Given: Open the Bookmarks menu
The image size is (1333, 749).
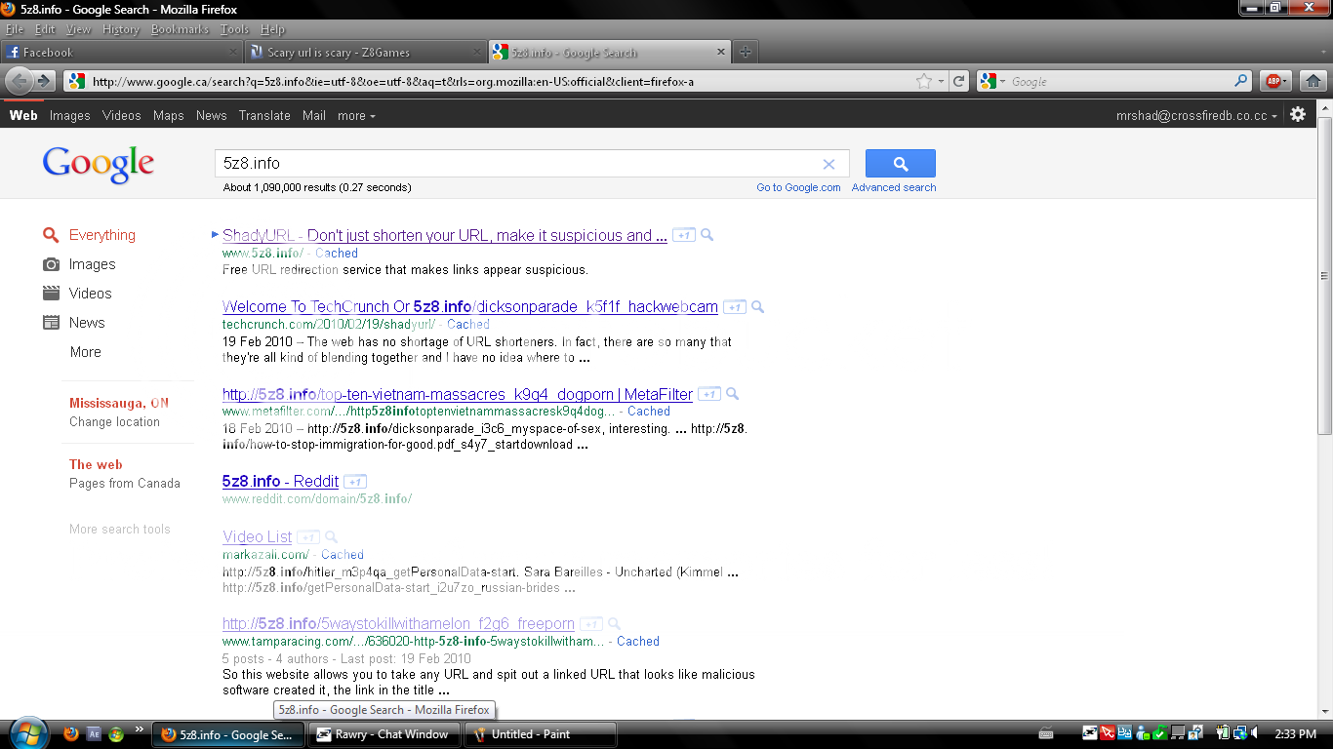Looking at the screenshot, I should [180, 29].
